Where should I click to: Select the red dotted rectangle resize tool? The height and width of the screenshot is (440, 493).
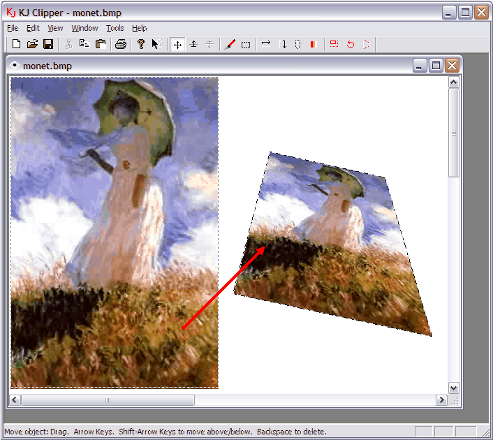[x=334, y=44]
